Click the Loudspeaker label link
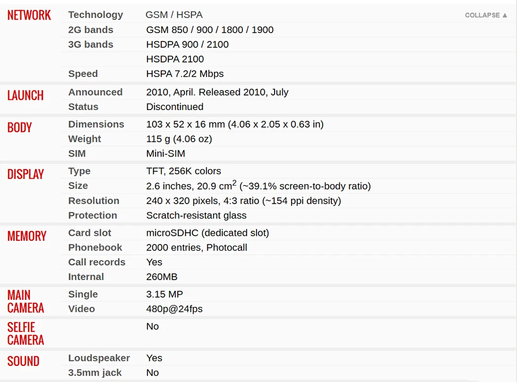Screen dimensions: 517x382 pyautogui.click(x=99, y=358)
